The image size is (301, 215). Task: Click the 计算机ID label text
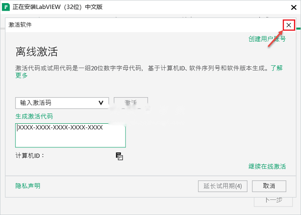(x=30, y=156)
